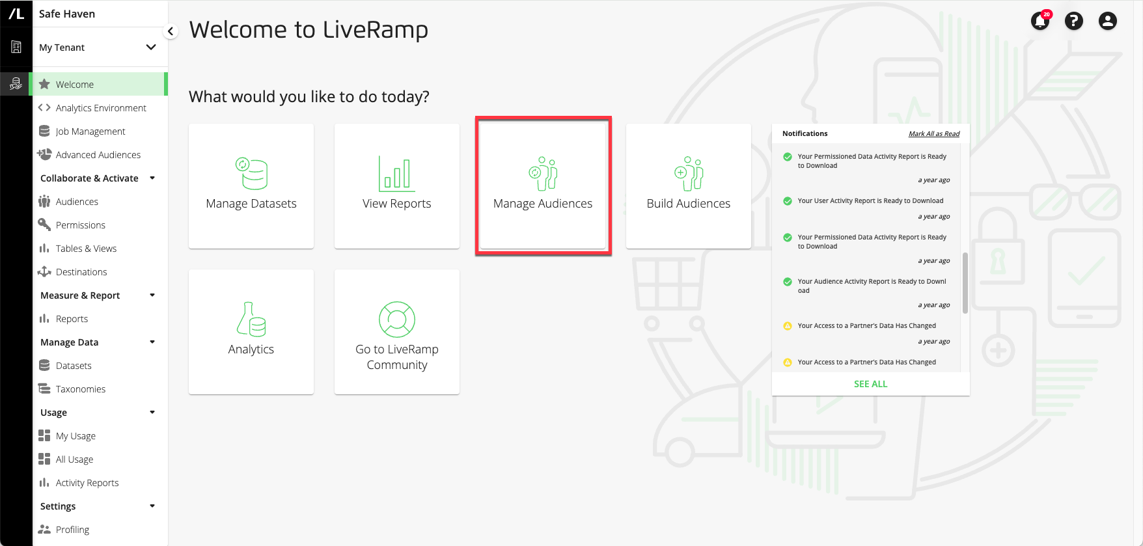1143x546 pixels.
Task: Collapse the Usage section arrow
Action: coord(152,412)
